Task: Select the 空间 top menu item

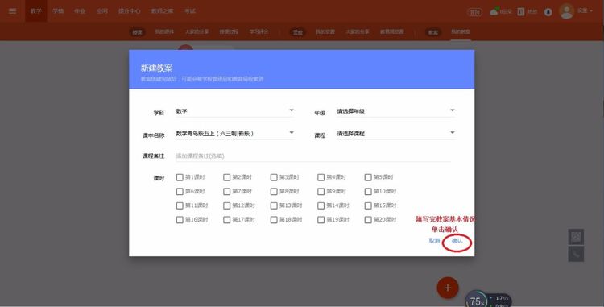Action: (102, 11)
